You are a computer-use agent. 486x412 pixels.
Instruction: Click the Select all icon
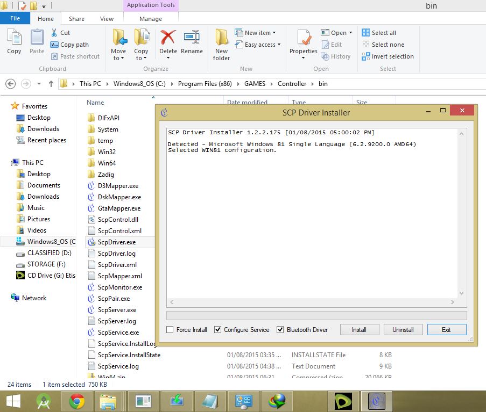[366, 32]
